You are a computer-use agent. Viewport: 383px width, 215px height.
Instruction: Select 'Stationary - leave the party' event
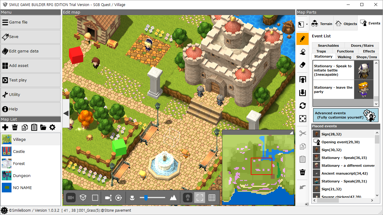(343, 90)
